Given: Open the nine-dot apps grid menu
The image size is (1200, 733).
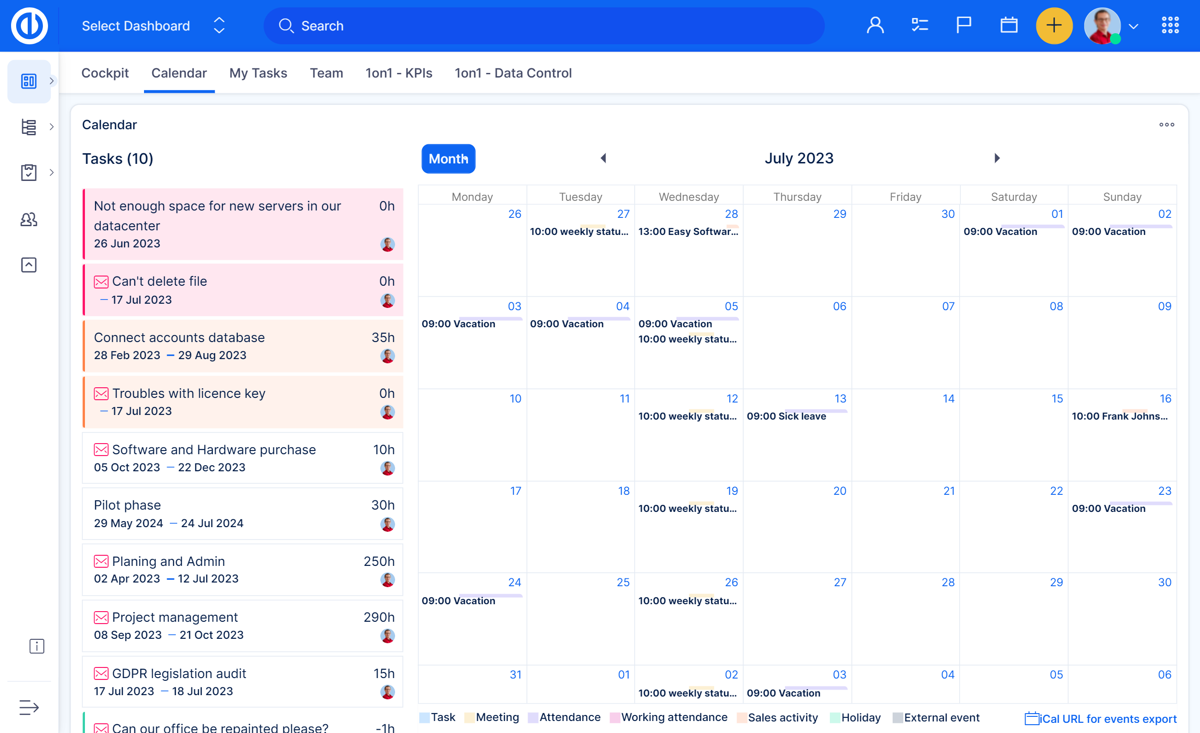Looking at the screenshot, I should (1170, 26).
